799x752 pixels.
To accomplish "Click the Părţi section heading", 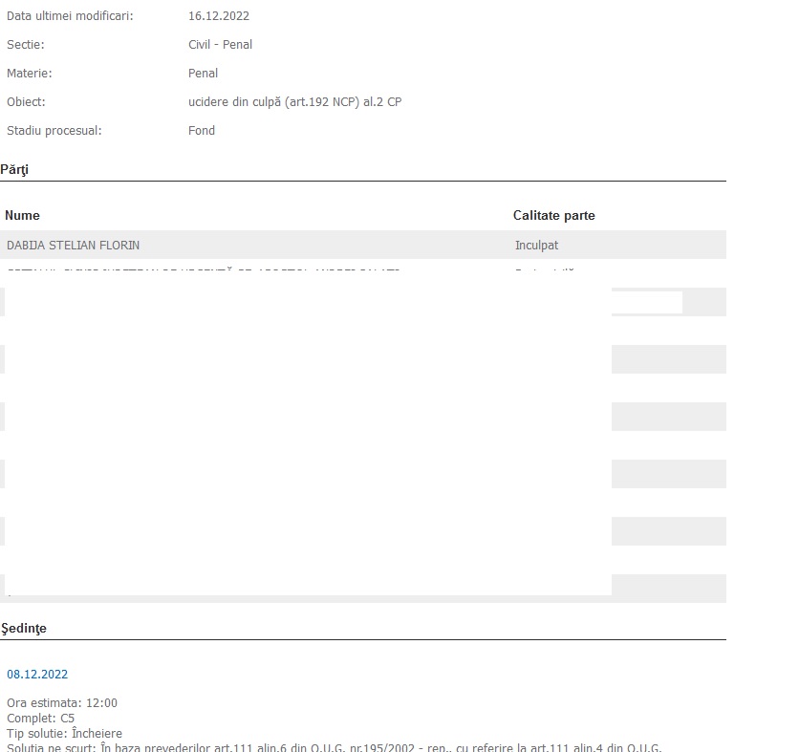I will tap(14, 169).
